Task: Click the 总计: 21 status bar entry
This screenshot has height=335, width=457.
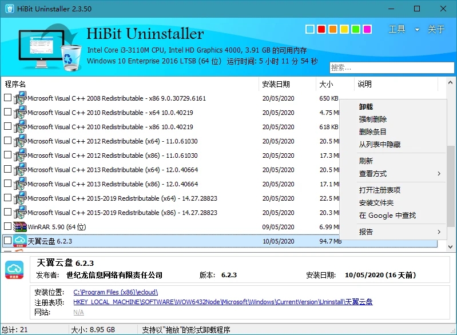Action: click(x=14, y=330)
